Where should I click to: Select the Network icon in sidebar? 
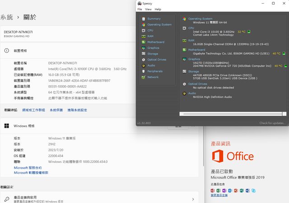[x=144, y=77]
